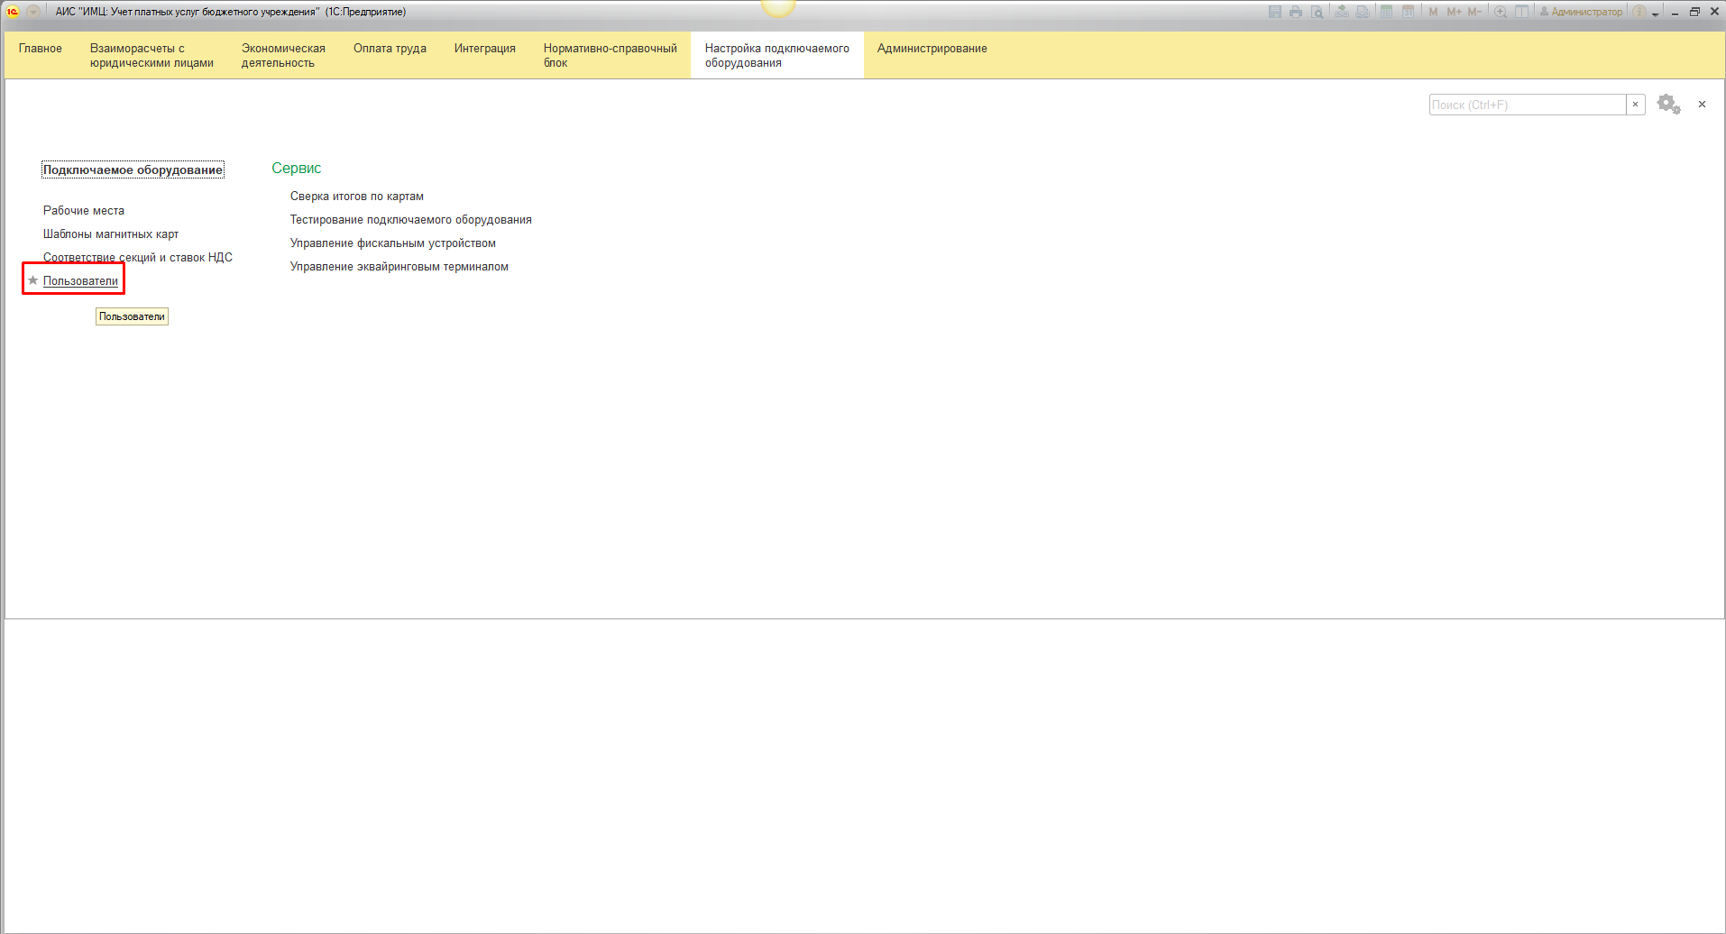Open the gear settings icon beside search
1726x934 pixels.
point(1668,105)
